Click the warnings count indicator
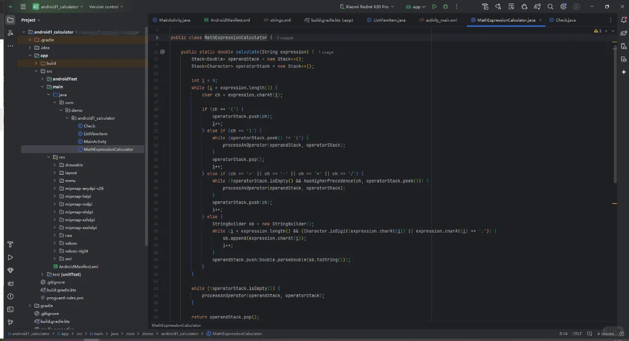Screen dimensions: 629x341 tap(598, 31)
